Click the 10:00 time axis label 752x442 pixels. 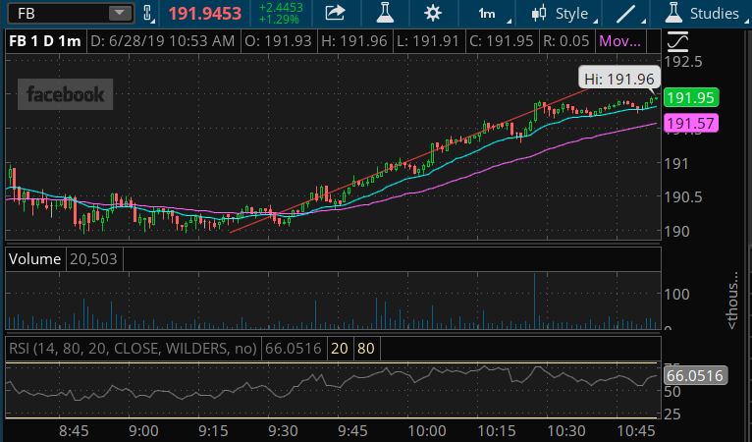click(427, 431)
